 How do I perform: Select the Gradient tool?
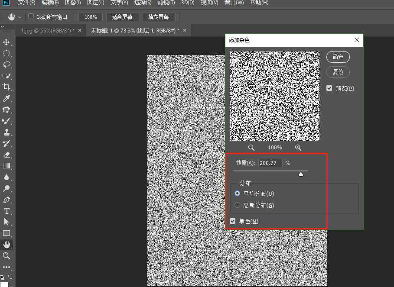(6, 165)
